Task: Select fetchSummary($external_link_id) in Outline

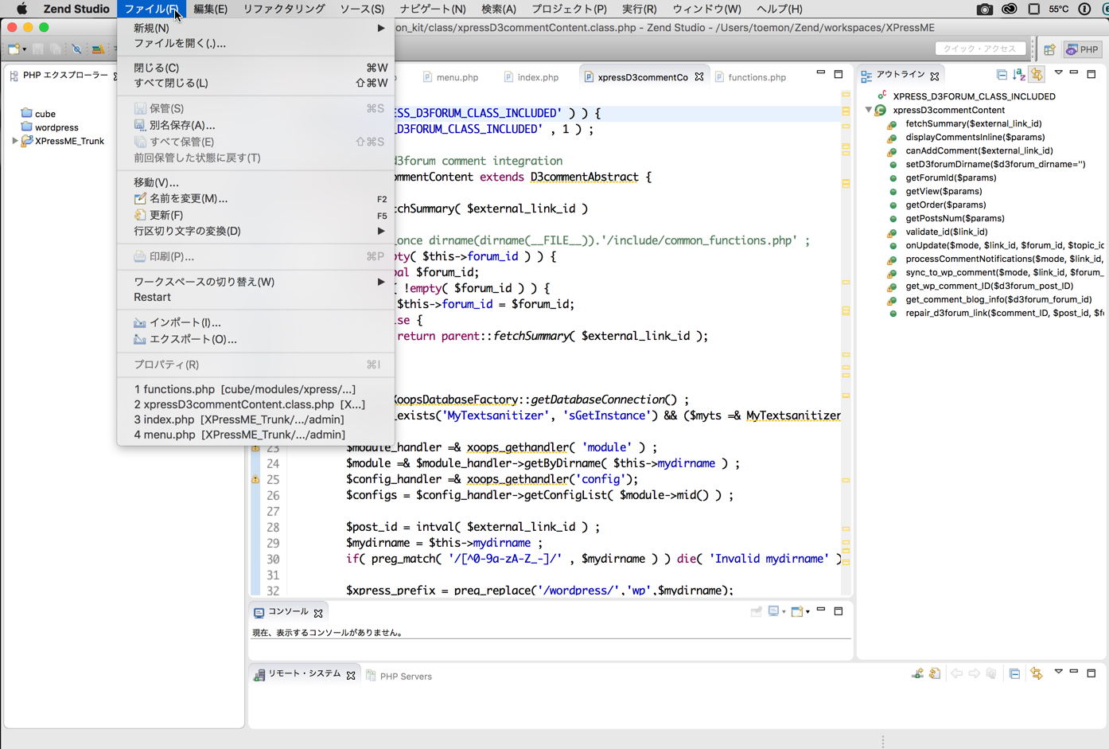Action: coord(973,123)
